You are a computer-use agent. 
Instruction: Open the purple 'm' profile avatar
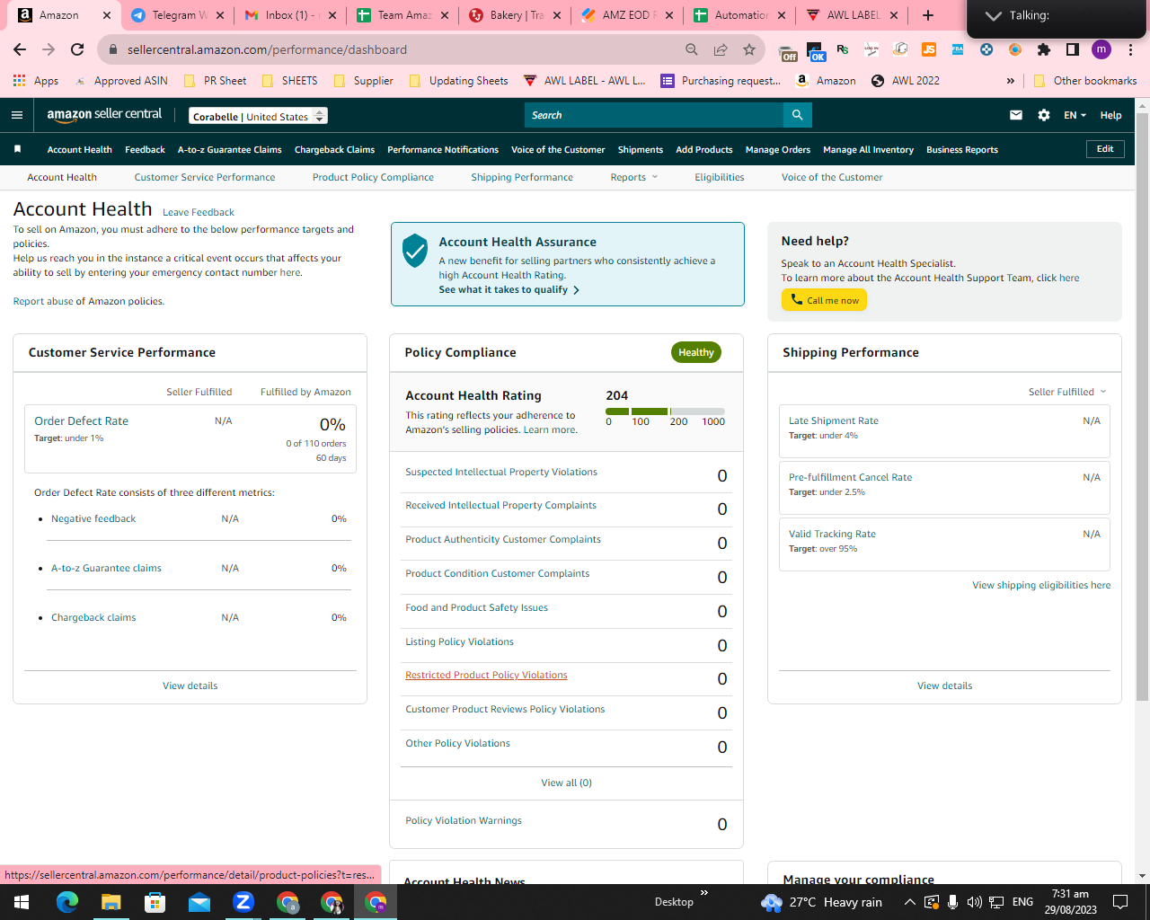(1101, 49)
